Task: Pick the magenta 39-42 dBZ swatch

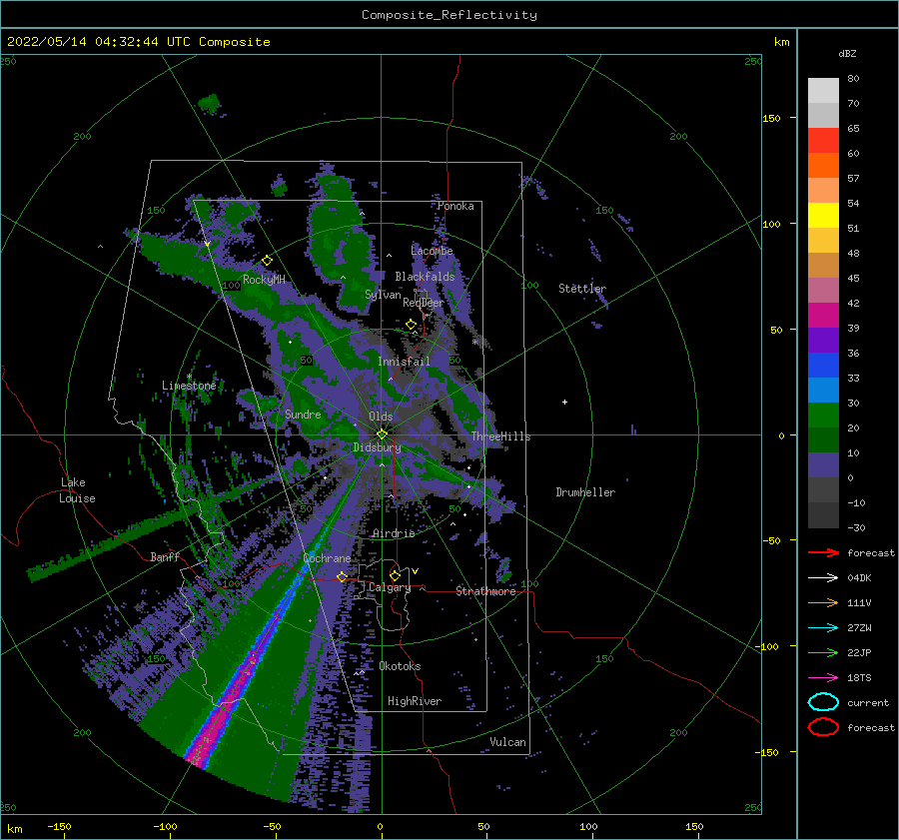Action: [823, 316]
